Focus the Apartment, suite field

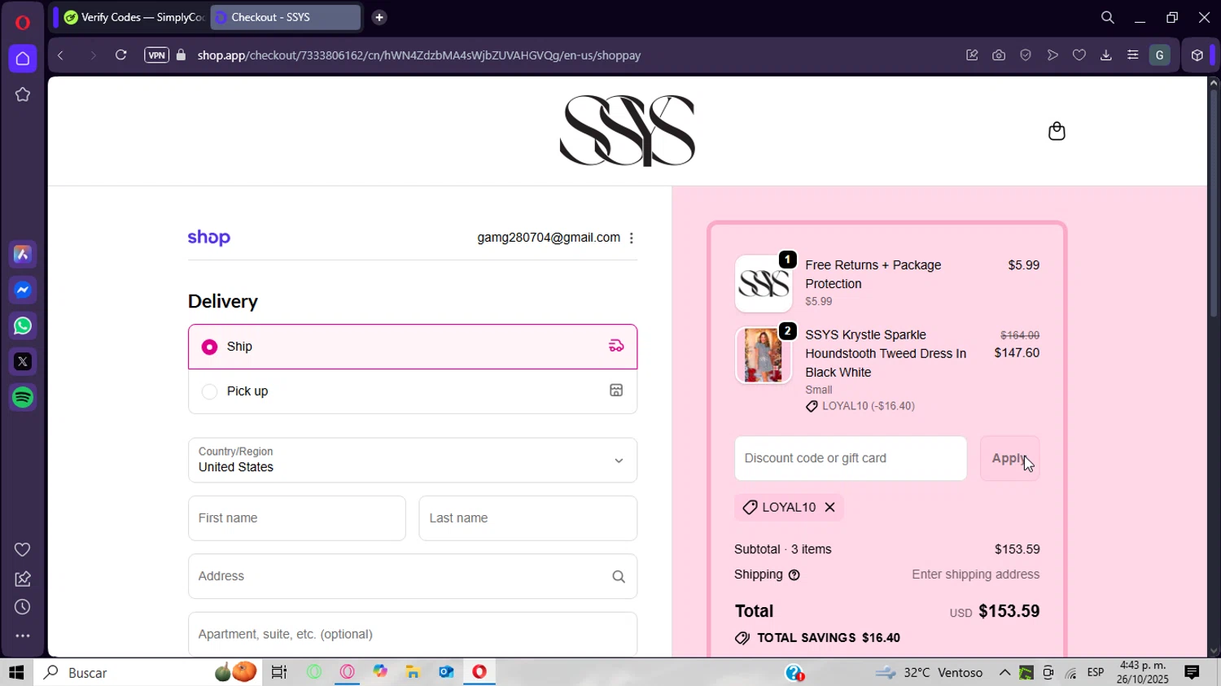pyautogui.click(x=413, y=634)
